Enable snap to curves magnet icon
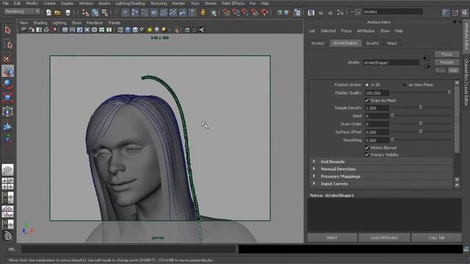This screenshot has height=264, width=470. pos(236,12)
